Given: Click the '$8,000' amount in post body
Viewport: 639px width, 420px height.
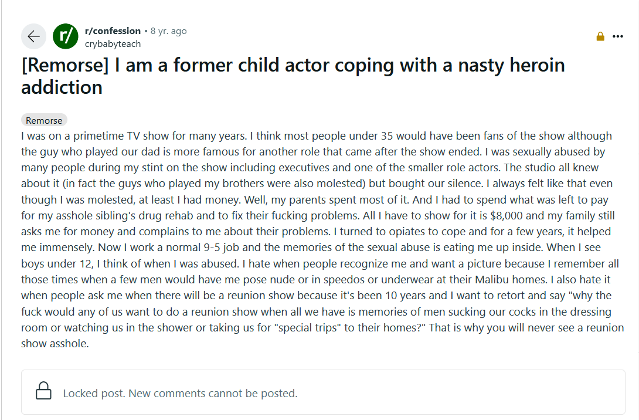Looking at the screenshot, I should [506, 215].
